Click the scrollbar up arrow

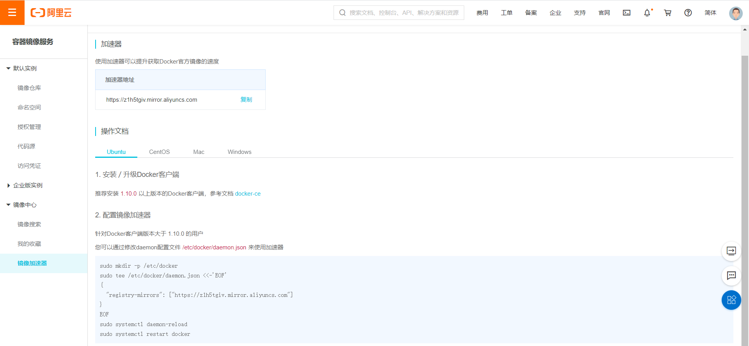(x=745, y=29)
